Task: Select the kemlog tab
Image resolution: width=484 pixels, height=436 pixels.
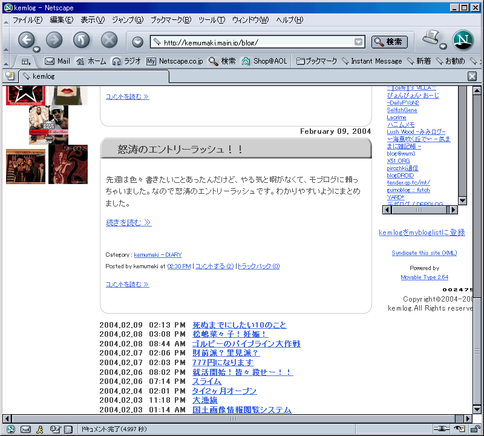Action: click(x=94, y=76)
